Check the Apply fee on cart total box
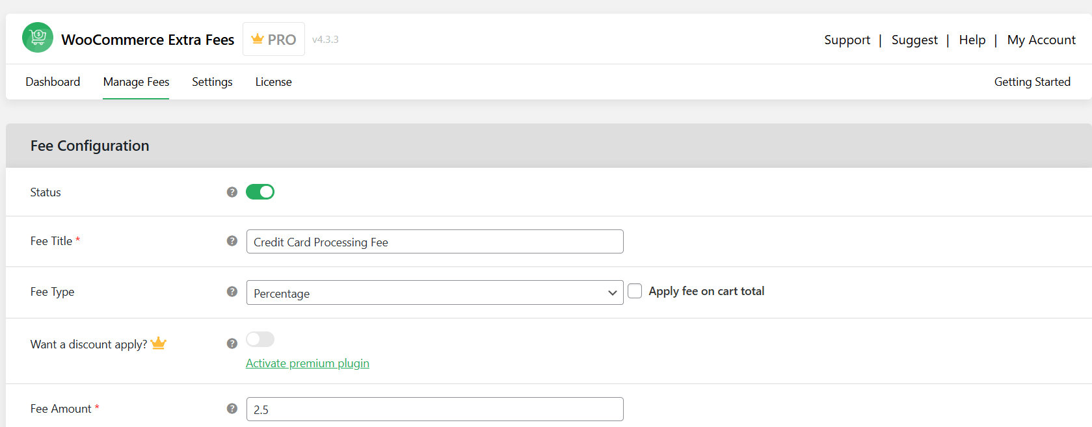This screenshot has height=427, width=1092. click(635, 291)
